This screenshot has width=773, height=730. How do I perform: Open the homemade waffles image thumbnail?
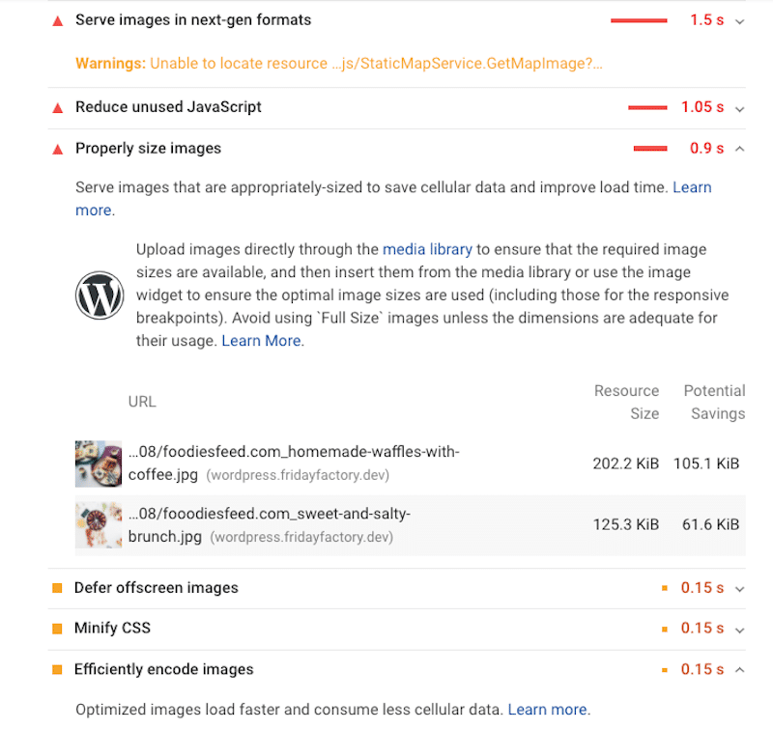click(x=99, y=463)
